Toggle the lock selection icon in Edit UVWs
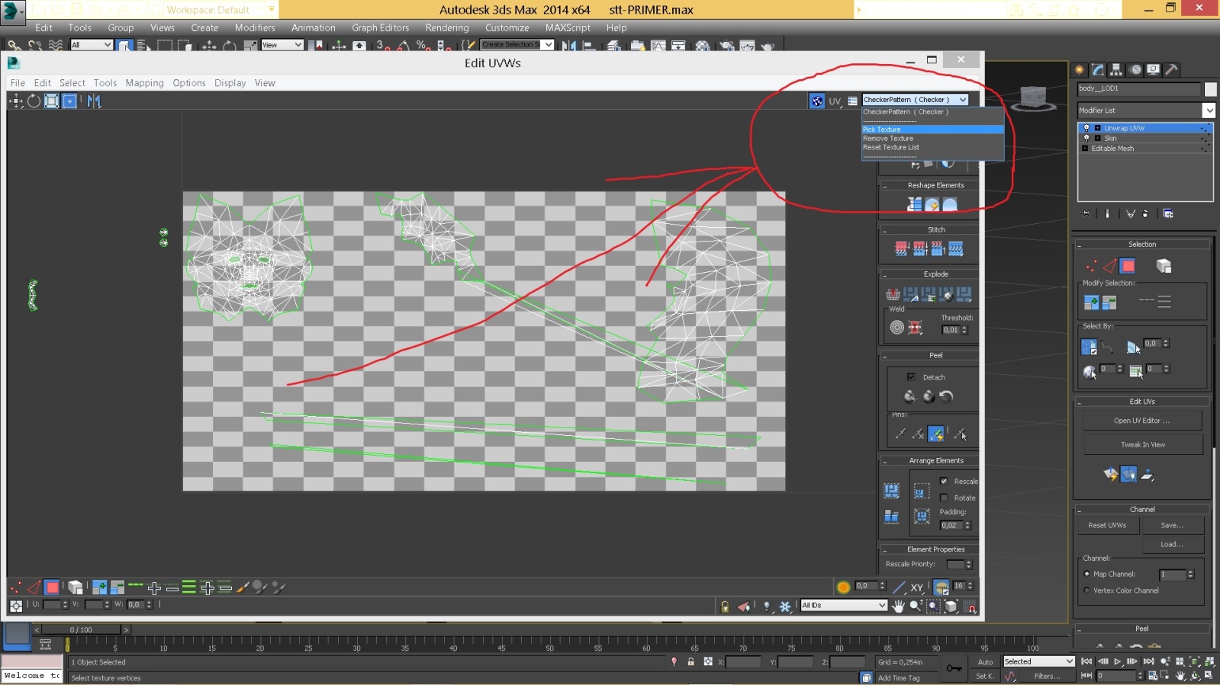Image resolution: width=1220 pixels, height=685 pixels. pyautogui.click(x=725, y=607)
